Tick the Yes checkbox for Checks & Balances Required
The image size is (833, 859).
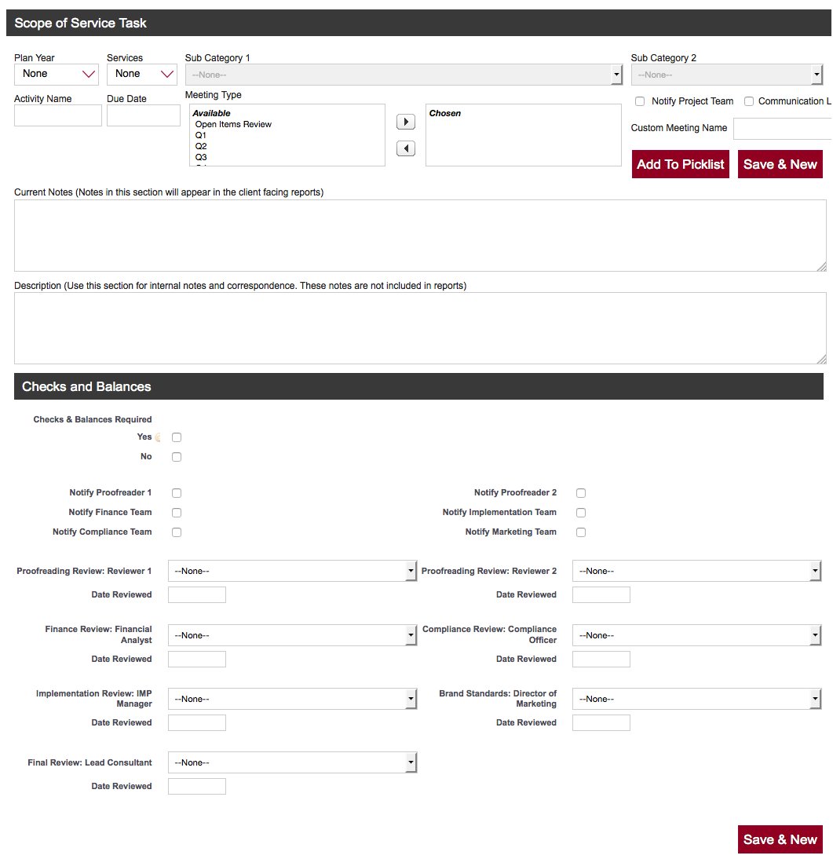click(x=177, y=437)
